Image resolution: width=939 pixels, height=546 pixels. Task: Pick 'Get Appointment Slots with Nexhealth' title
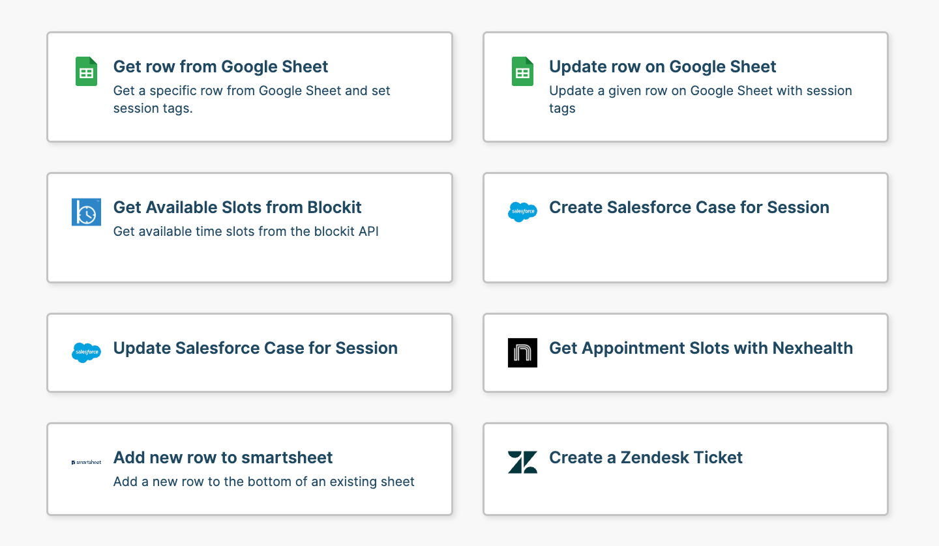coord(701,348)
